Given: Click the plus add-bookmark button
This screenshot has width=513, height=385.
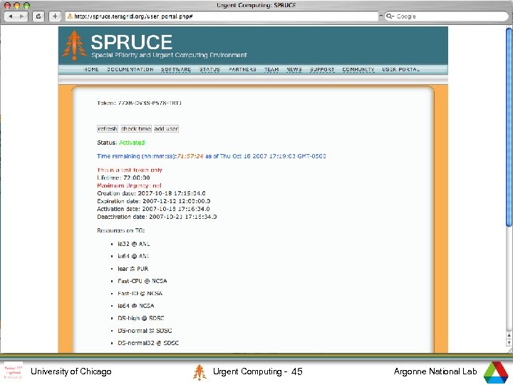Looking at the screenshot, I should (55, 16).
